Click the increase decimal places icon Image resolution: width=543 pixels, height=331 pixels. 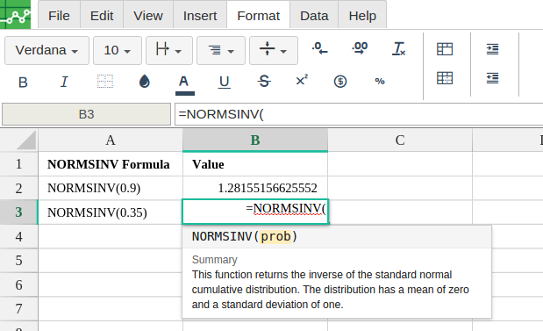(360, 48)
